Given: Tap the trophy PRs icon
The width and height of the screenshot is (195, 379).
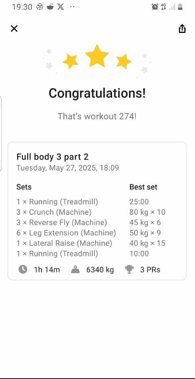Looking at the screenshot, I should coord(129,269).
